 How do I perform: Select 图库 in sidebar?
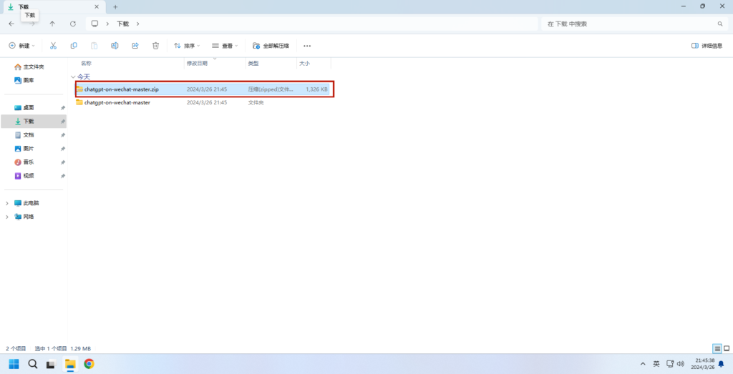(x=24, y=80)
